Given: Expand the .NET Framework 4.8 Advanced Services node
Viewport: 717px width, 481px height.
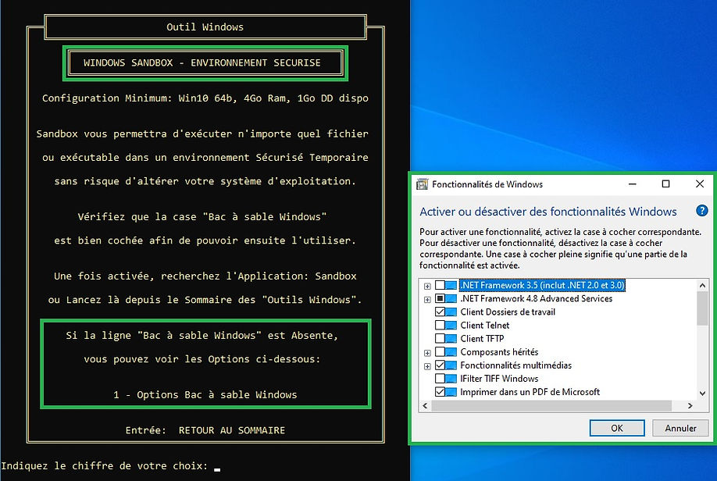Looking at the screenshot, I should pos(427,300).
